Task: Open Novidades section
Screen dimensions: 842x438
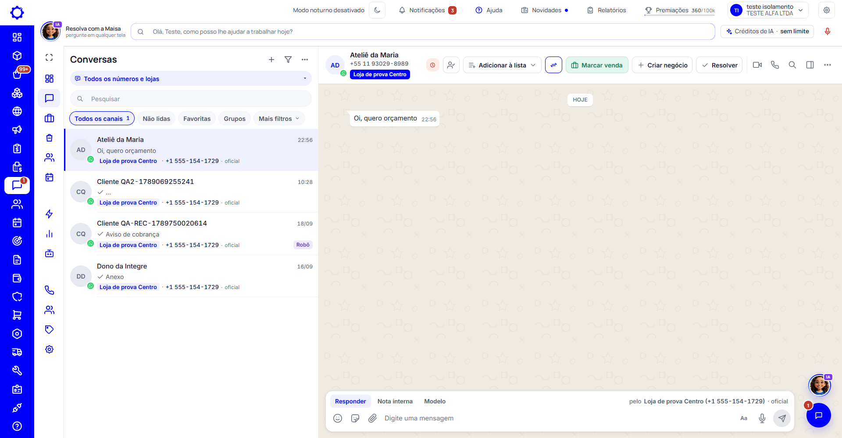Action: [544, 10]
